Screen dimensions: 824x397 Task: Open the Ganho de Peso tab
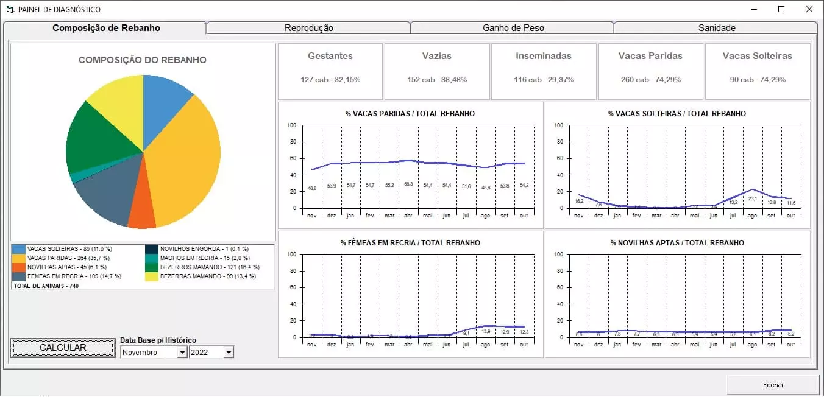(513, 28)
